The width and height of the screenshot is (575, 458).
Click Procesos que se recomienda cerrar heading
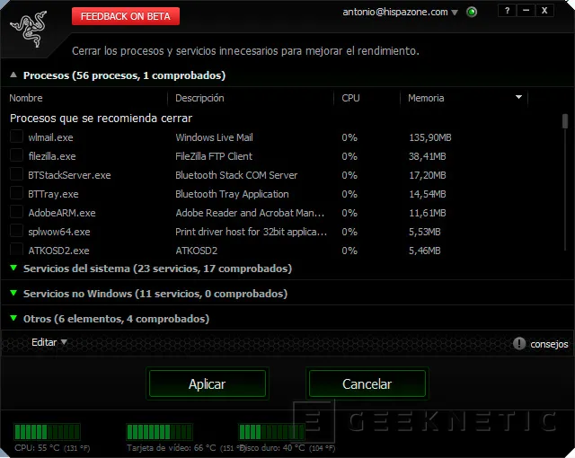click(101, 119)
